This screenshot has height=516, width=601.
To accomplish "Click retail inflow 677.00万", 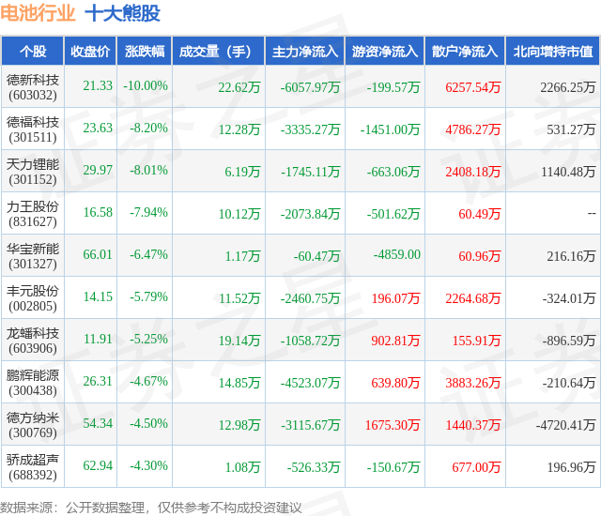I will pos(476,467).
